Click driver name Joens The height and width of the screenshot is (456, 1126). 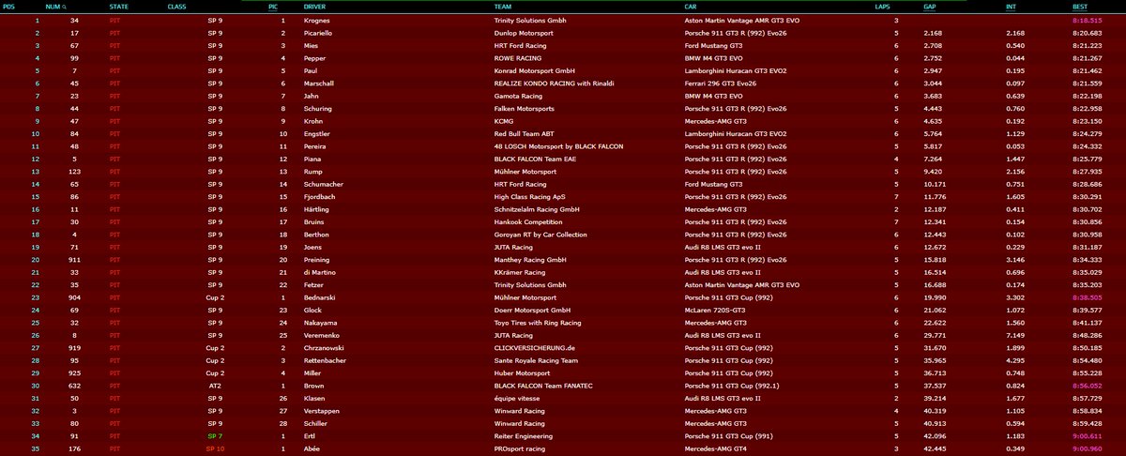click(313, 247)
